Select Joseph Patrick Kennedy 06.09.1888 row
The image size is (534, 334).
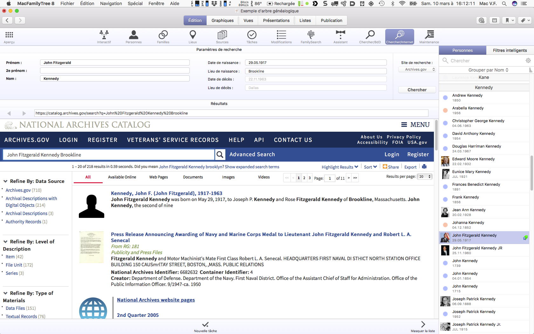(x=484, y=301)
